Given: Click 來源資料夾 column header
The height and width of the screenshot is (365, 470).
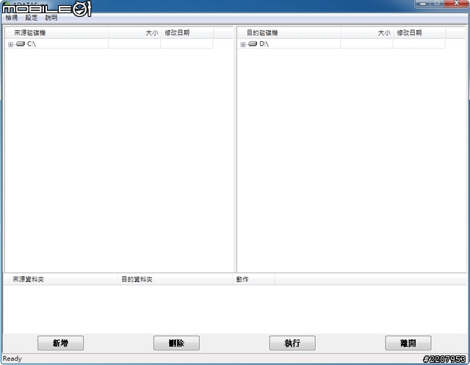Looking at the screenshot, I should (x=60, y=279).
